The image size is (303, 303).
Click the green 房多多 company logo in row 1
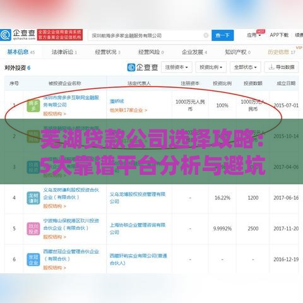(33, 105)
